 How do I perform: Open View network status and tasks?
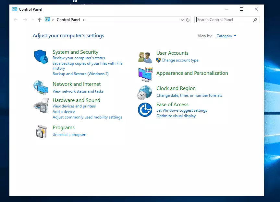click(x=78, y=91)
